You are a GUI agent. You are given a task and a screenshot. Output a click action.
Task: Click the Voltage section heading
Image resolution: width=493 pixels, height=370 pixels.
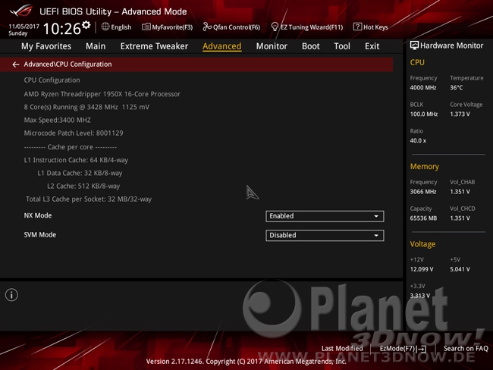point(422,244)
